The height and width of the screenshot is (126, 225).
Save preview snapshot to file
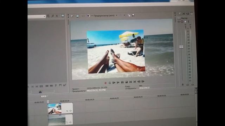pos(133,15)
